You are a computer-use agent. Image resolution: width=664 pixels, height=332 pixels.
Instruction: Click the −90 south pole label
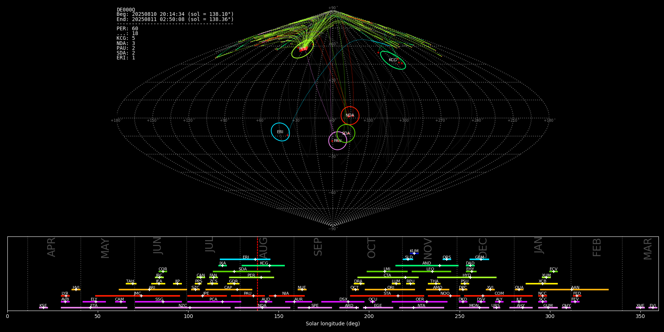tap(332, 229)
